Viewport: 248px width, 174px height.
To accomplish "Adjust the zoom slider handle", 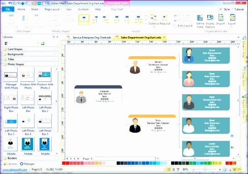I will pos(205,169).
